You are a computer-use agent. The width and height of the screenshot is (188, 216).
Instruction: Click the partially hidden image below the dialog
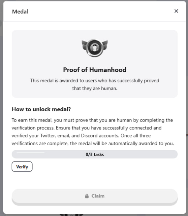(x=72, y=215)
